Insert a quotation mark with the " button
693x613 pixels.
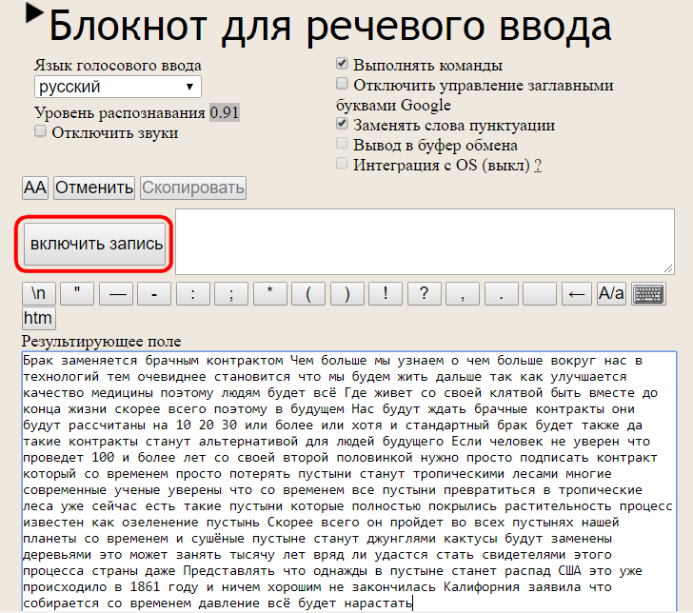[x=77, y=294]
